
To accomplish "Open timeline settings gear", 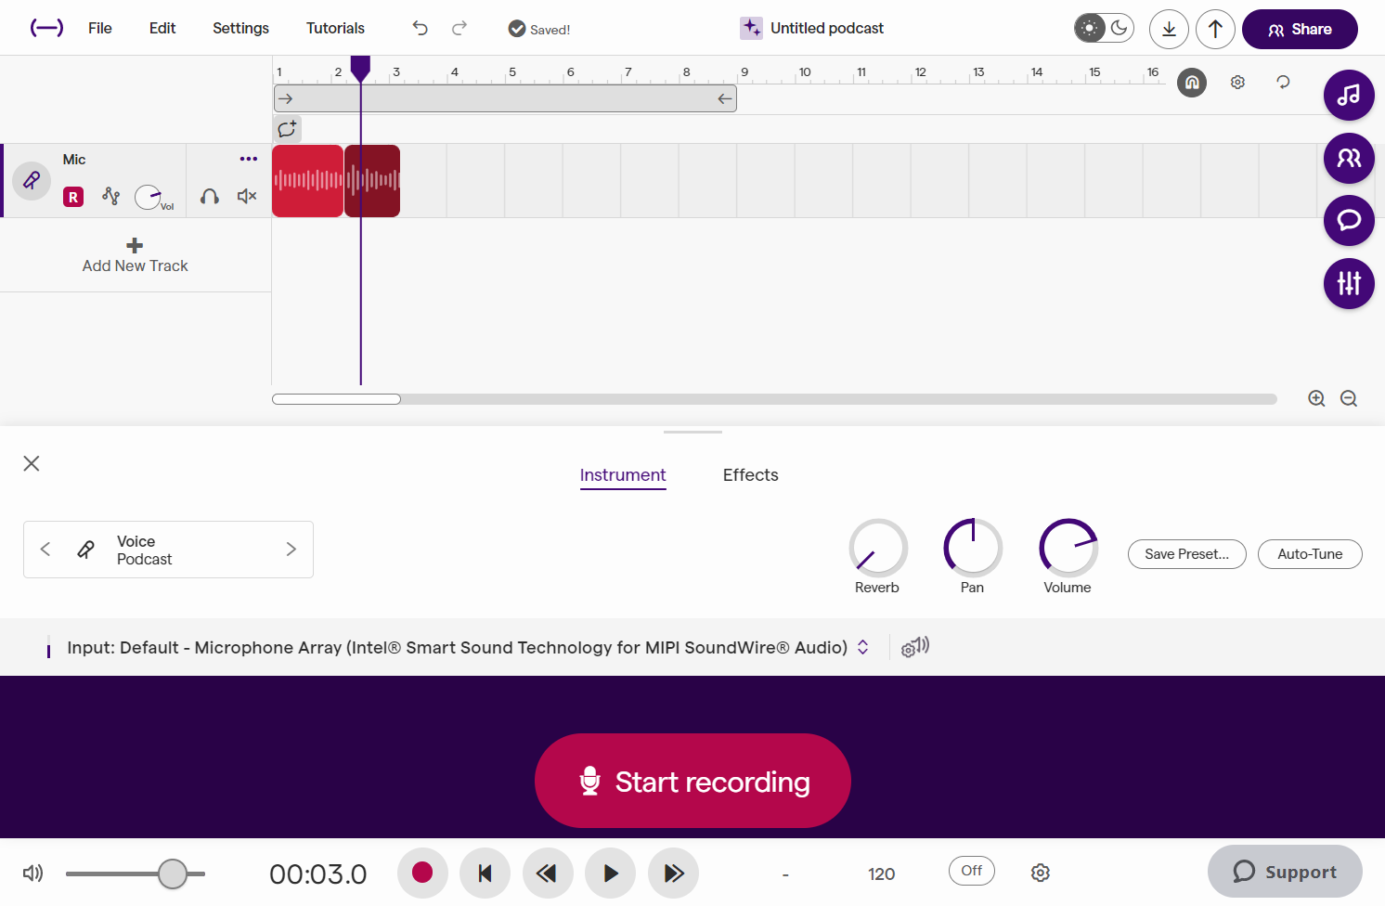I will tap(1237, 83).
